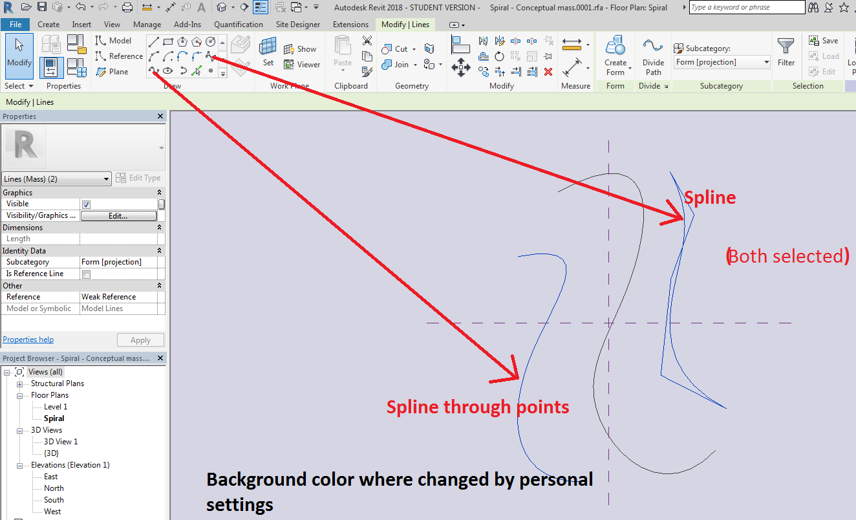This screenshot has height=520, width=856.
Task: Toggle the Visible checkbox
Action: [x=87, y=204]
